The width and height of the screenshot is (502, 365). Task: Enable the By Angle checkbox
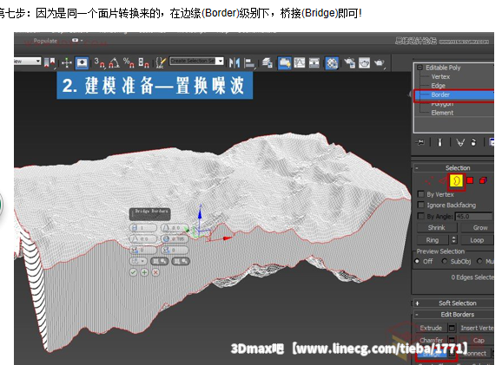[421, 216]
